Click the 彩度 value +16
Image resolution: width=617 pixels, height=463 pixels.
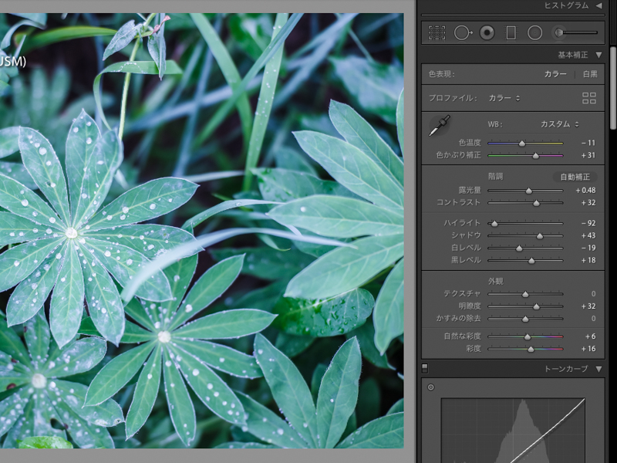588,349
